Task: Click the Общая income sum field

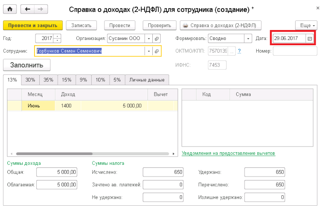Action: [x=57, y=172]
